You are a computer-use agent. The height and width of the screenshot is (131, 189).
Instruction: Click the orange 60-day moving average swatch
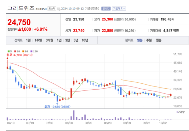click(x=23, y=51)
